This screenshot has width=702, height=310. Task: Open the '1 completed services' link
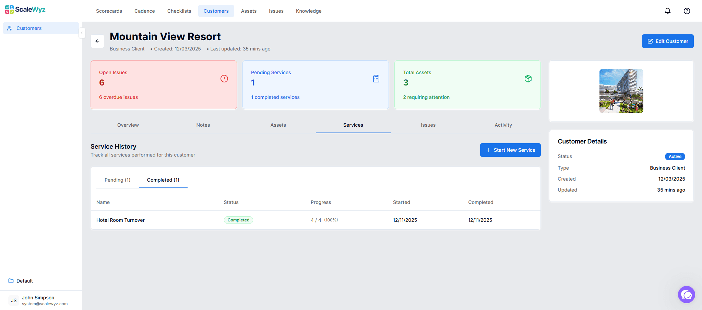275,97
